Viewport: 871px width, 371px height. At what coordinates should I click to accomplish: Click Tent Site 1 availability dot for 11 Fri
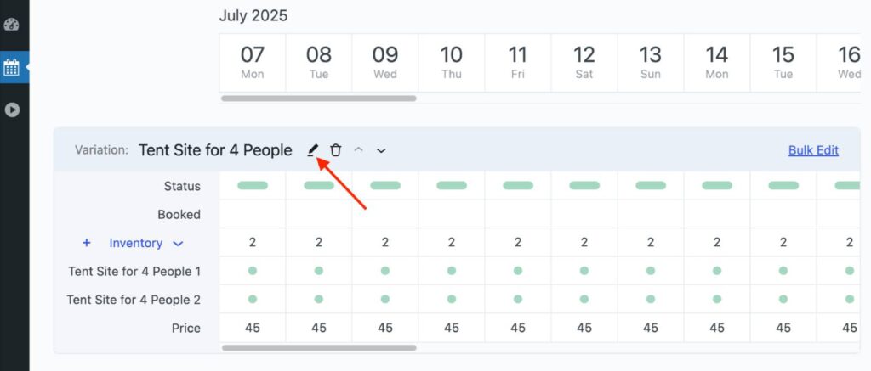pos(518,271)
